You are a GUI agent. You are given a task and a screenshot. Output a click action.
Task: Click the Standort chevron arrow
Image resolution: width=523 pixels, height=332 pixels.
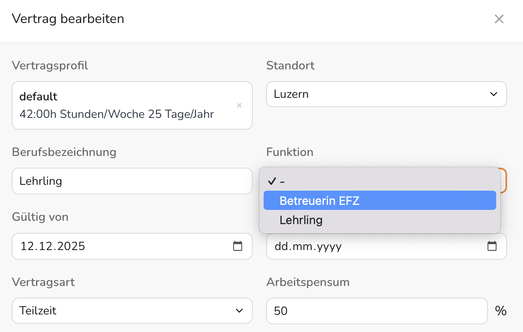coord(493,94)
